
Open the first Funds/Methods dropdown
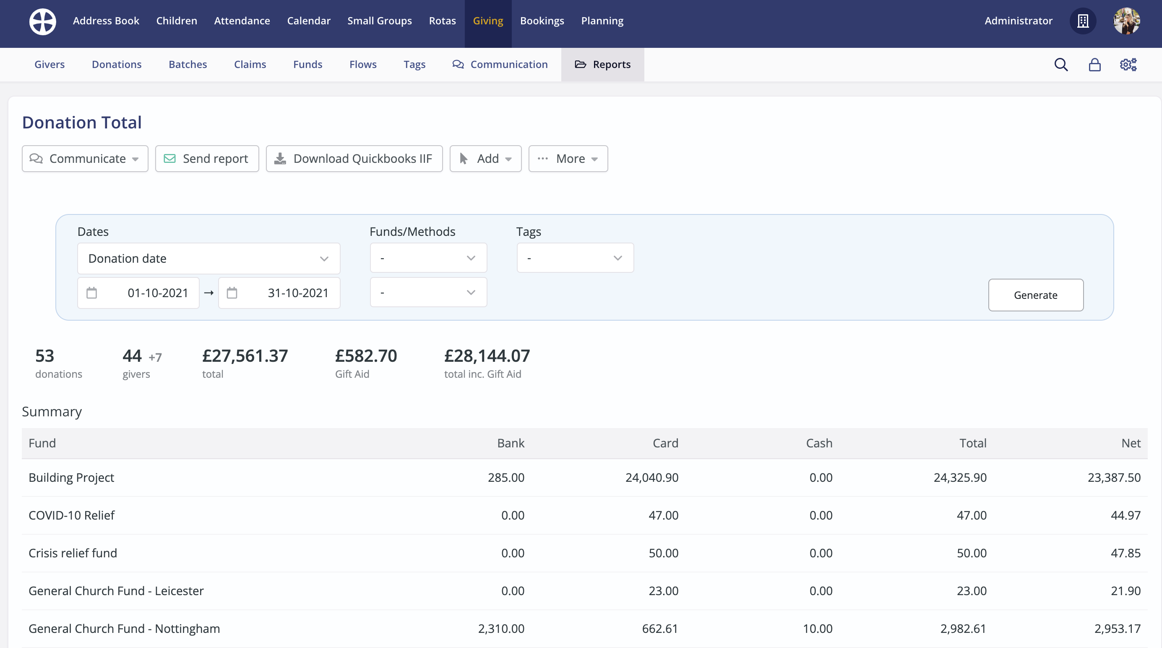[428, 258]
